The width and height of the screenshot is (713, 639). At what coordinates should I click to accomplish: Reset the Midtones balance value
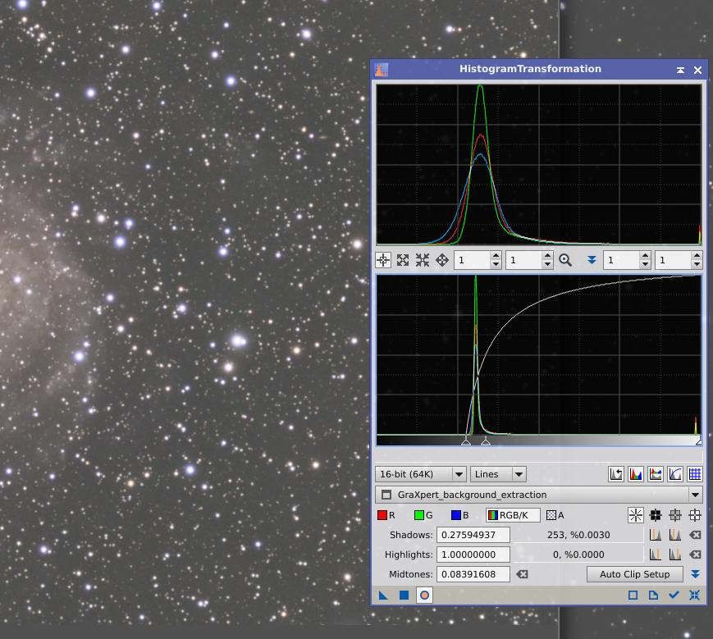pyautogui.click(x=522, y=574)
